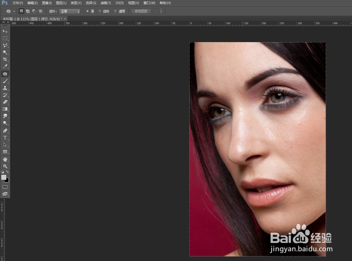
Task: Select the History Brush tool
Action: (5, 95)
